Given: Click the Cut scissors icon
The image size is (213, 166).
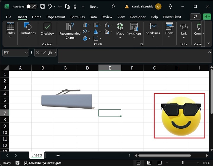Looking at the screenshot, I should point(75,6).
